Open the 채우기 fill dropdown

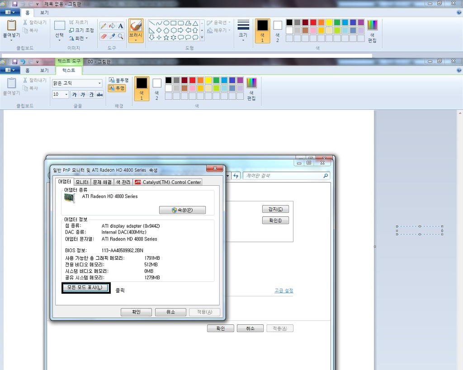[x=219, y=30]
